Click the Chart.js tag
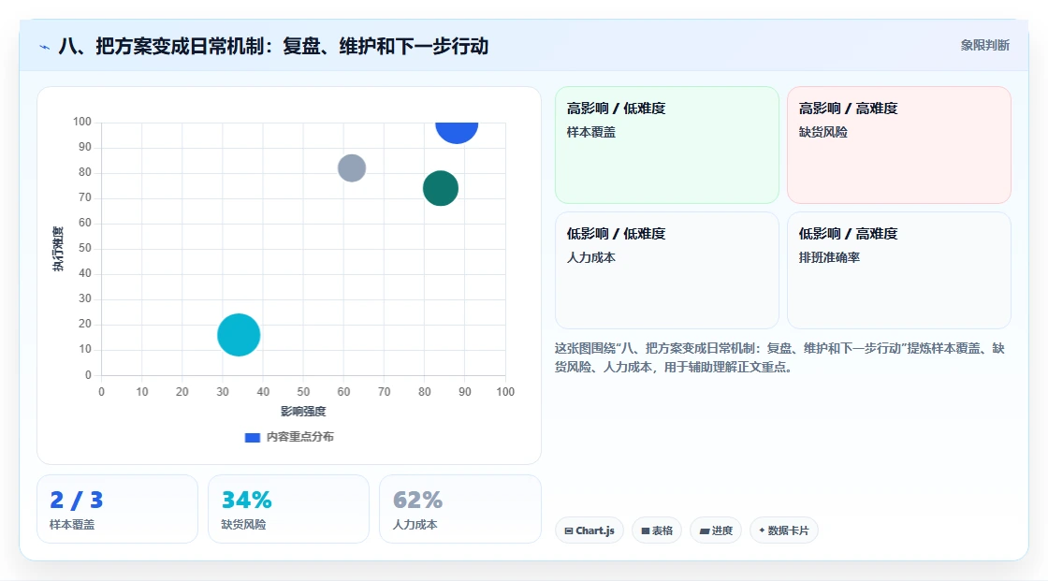Viewport: 1048px width, 581px height. 589,530
